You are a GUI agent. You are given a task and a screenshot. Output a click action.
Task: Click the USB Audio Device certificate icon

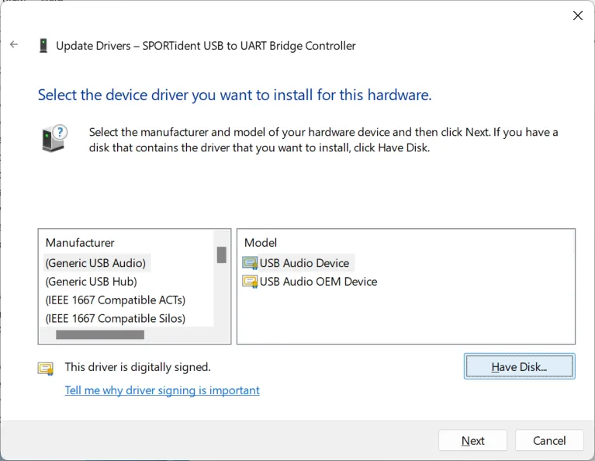(x=250, y=263)
